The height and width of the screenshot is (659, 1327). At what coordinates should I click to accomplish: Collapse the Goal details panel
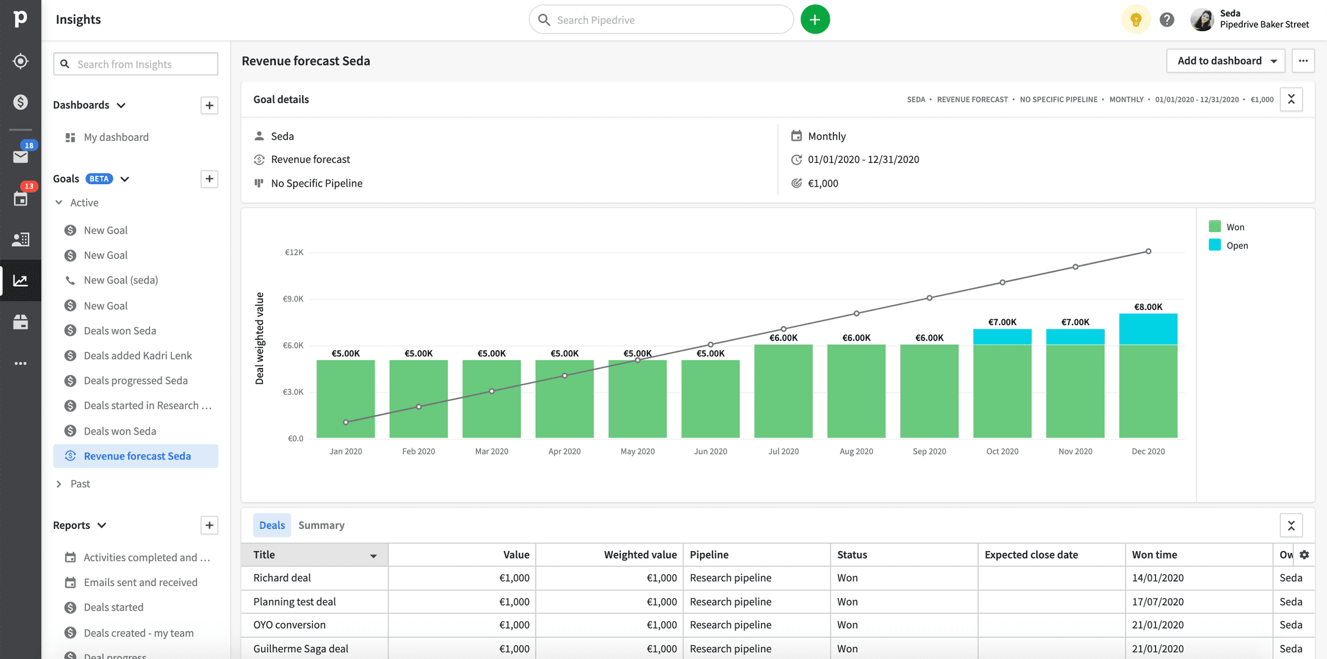1291,99
